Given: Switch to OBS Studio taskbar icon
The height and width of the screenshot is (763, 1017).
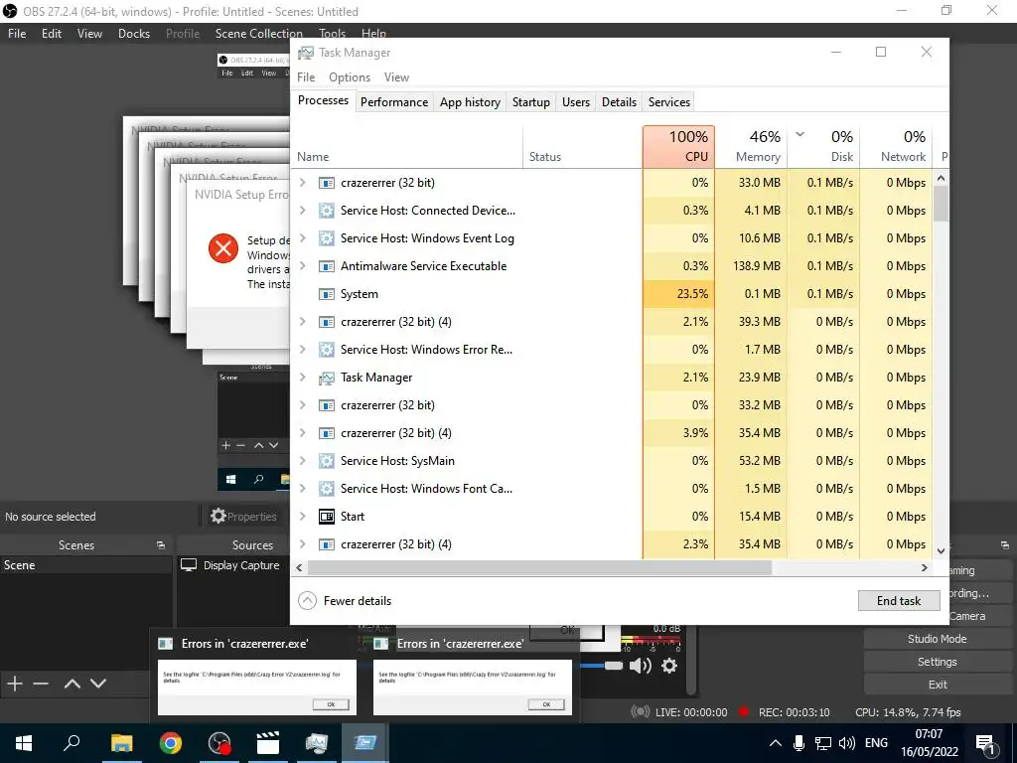Looking at the screenshot, I should [x=219, y=743].
